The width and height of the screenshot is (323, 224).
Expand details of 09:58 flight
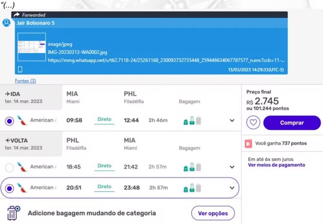click(232, 121)
